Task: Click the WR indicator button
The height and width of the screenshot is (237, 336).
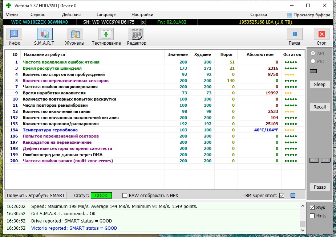Action: point(314,160)
